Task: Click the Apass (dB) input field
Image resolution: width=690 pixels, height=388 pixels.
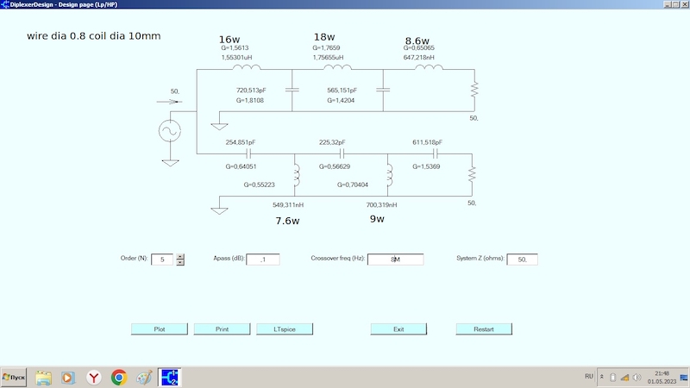Action: pyautogui.click(x=263, y=259)
